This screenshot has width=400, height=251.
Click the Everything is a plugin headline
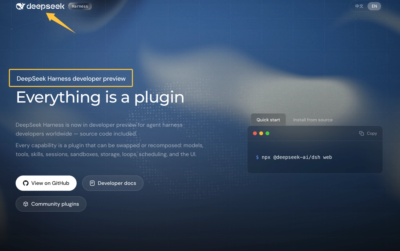tap(100, 97)
